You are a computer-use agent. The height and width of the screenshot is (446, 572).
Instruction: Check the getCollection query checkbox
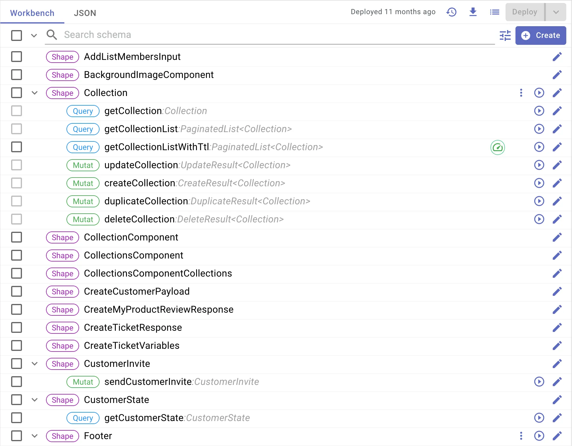tap(17, 111)
